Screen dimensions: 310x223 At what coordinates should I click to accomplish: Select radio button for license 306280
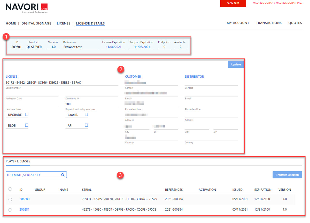pos(10,199)
